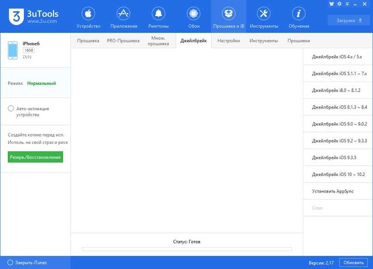Open the Обои wallpapers section
Image resolution: width=373 pixels, height=269 pixels.
point(194,17)
